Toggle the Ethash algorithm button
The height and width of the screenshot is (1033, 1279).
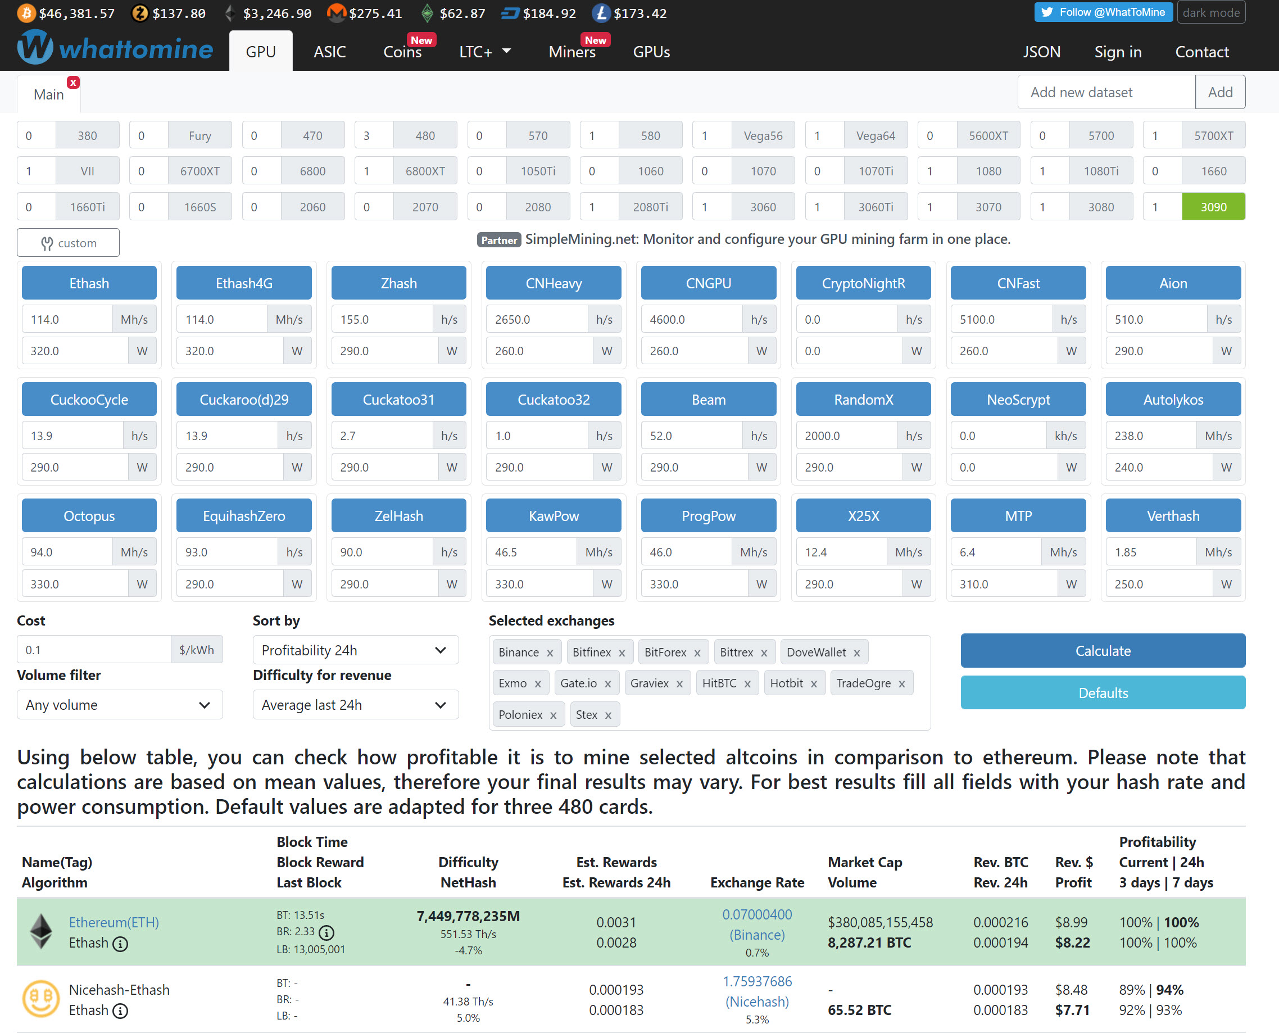click(x=89, y=283)
